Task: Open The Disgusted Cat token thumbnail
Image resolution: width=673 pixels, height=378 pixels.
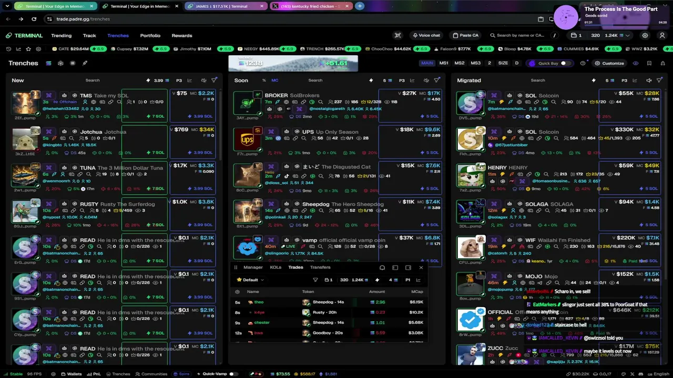Action: pyautogui.click(x=247, y=175)
